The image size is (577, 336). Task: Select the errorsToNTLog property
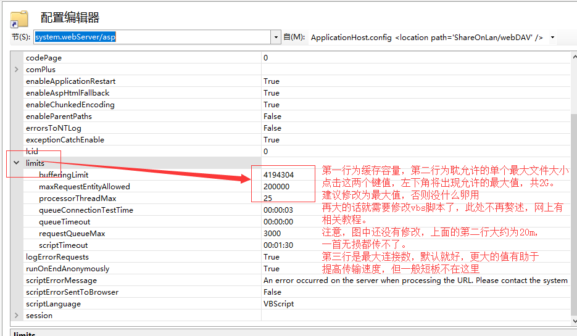coord(54,128)
